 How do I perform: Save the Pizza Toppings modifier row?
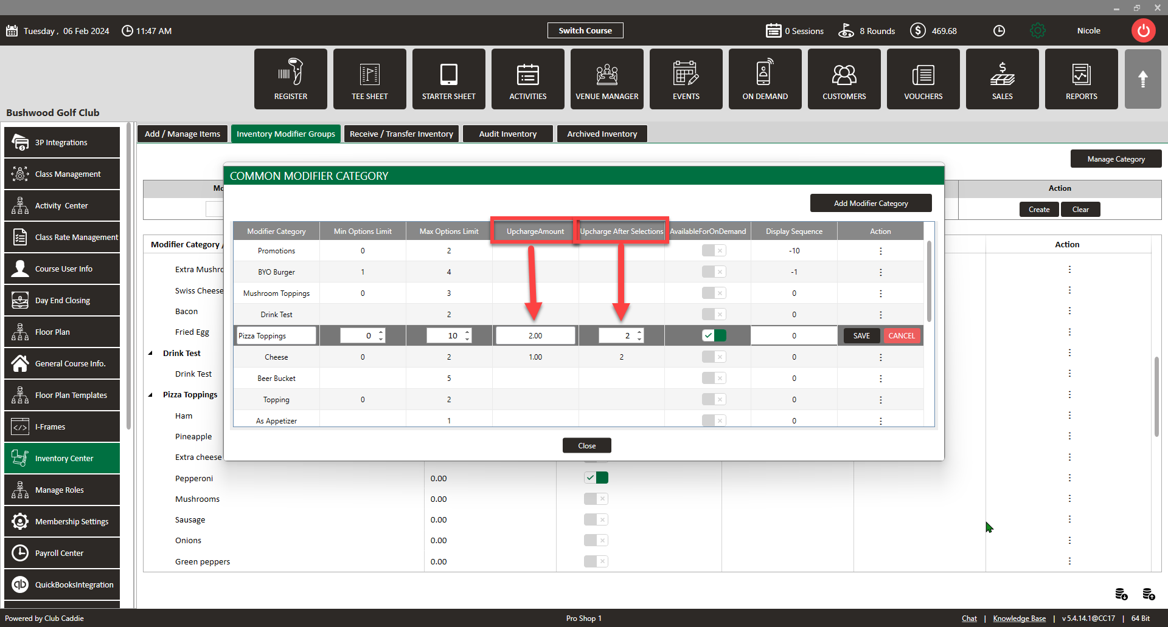(861, 336)
